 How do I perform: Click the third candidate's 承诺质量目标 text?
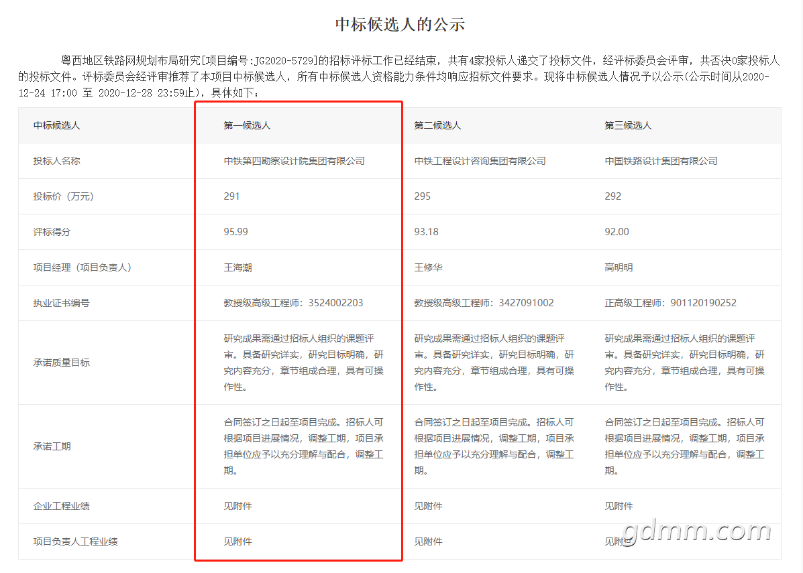click(685, 363)
